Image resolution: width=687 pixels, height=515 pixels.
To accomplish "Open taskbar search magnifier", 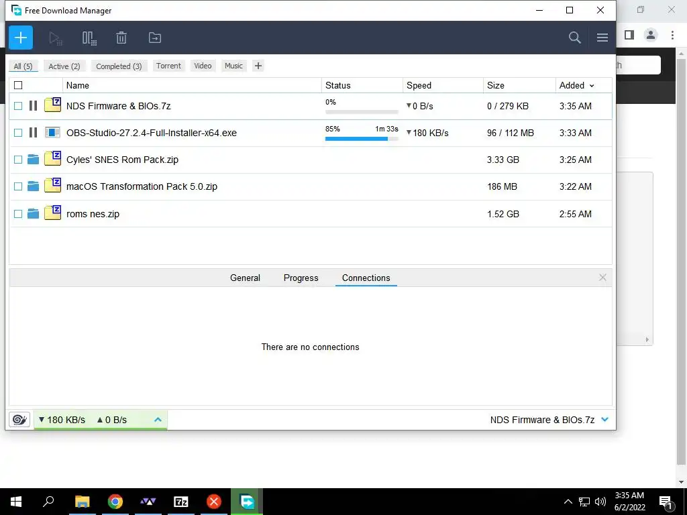I will tap(48, 502).
